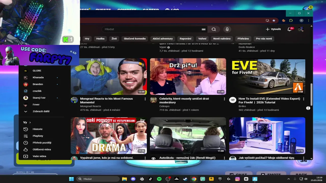
Task: Open Rockstar Games launcher from the taskbar
Action: point(211,179)
